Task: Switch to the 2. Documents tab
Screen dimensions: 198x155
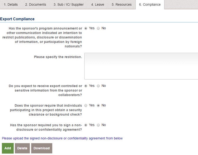Action: coord(35,4)
